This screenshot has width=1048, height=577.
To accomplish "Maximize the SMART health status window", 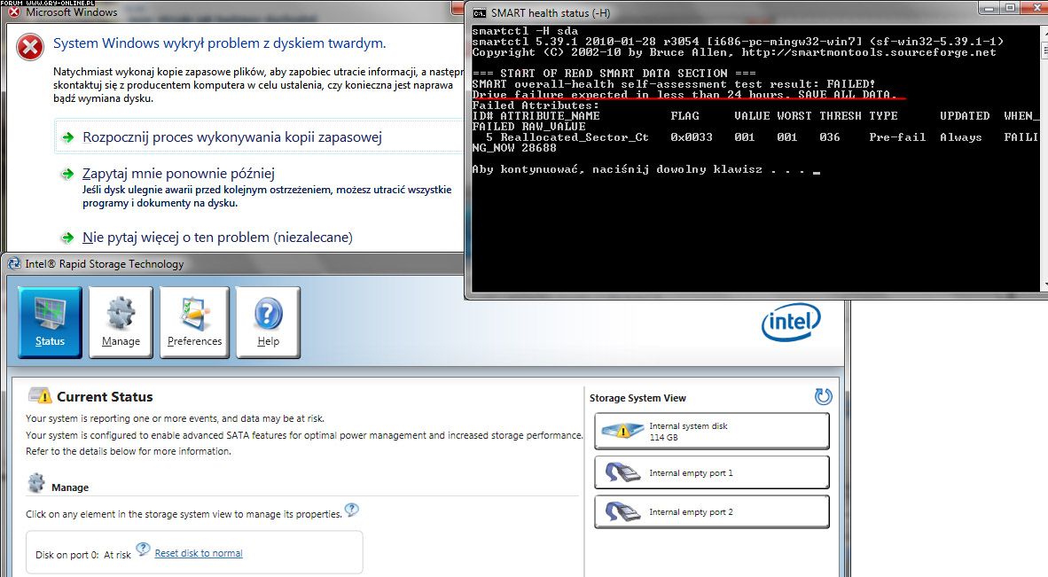I will [x=1011, y=8].
